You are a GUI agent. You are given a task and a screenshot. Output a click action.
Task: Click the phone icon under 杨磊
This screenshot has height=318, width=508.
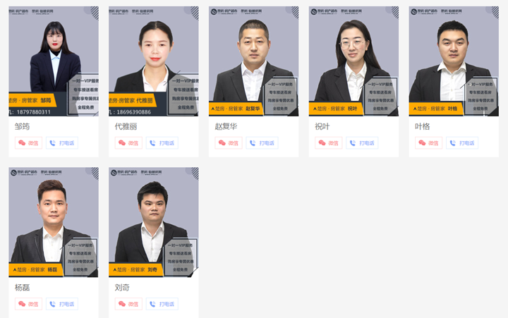coord(52,304)
